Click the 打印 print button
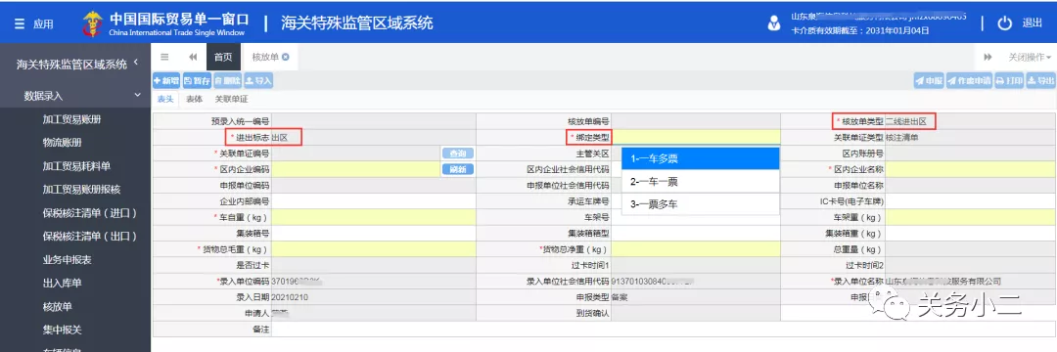The image size is (1057, 352). tap(1009, 81)
